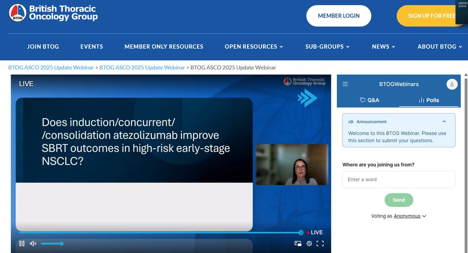The image size is (468, 253).
Task: Open the user profile avatar icon
Action: click(452, 84)
